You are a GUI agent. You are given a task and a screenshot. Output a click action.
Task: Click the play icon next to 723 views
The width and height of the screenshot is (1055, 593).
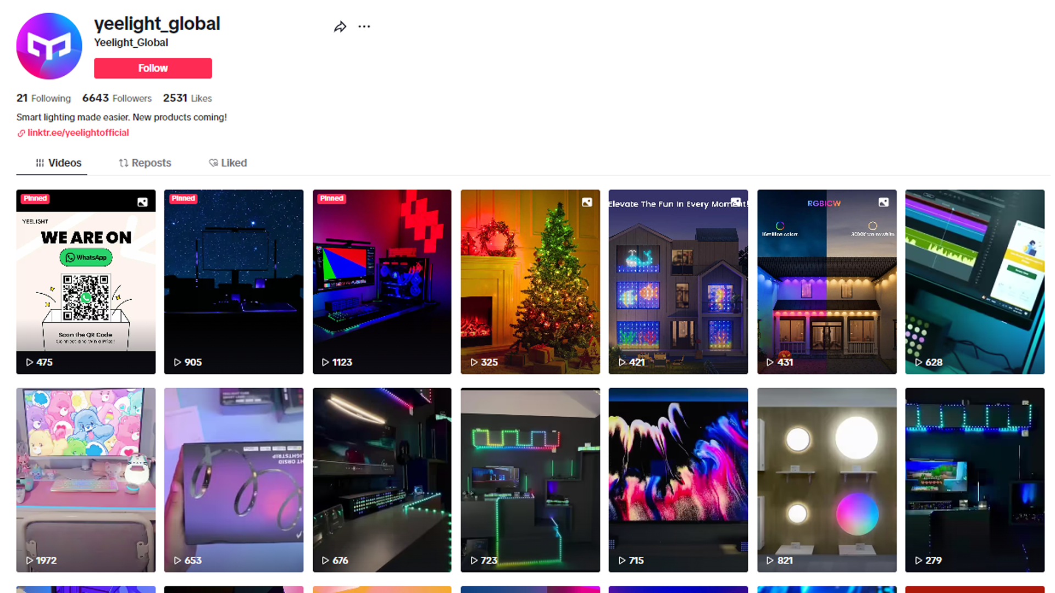474,561
